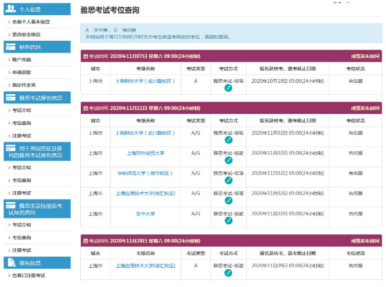Open 考试介绍 under 雅思生活技能类考试 section
The image size is (386, 287).
(x=22, y=225)
